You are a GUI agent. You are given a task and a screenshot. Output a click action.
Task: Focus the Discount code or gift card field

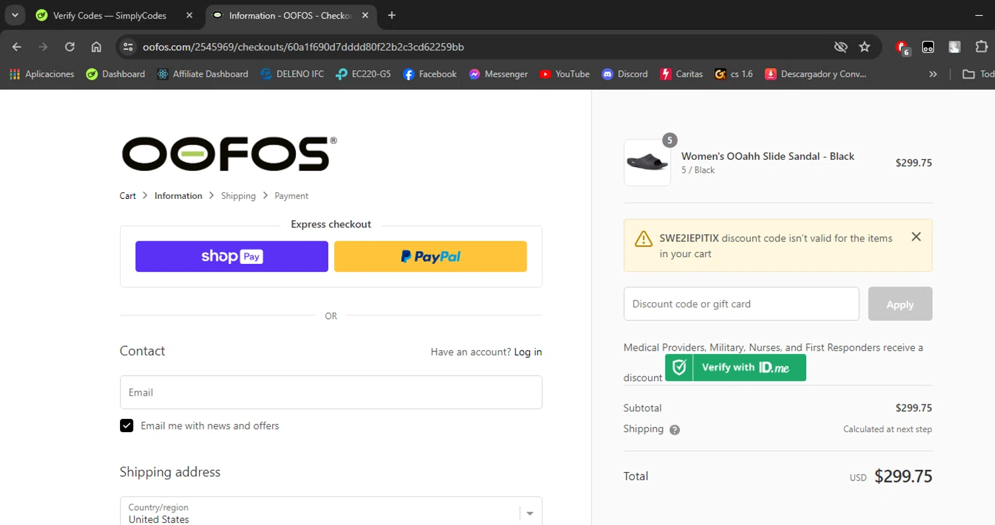[742, 304]
